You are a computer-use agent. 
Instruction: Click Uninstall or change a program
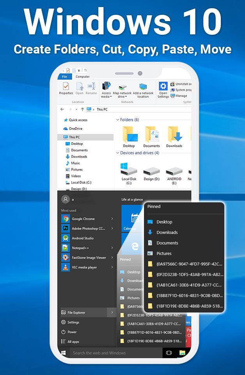(181, 84)
